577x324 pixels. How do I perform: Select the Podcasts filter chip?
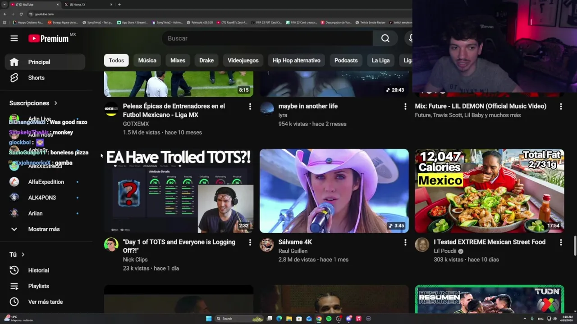pyautogui.click(x=346, y=60)
